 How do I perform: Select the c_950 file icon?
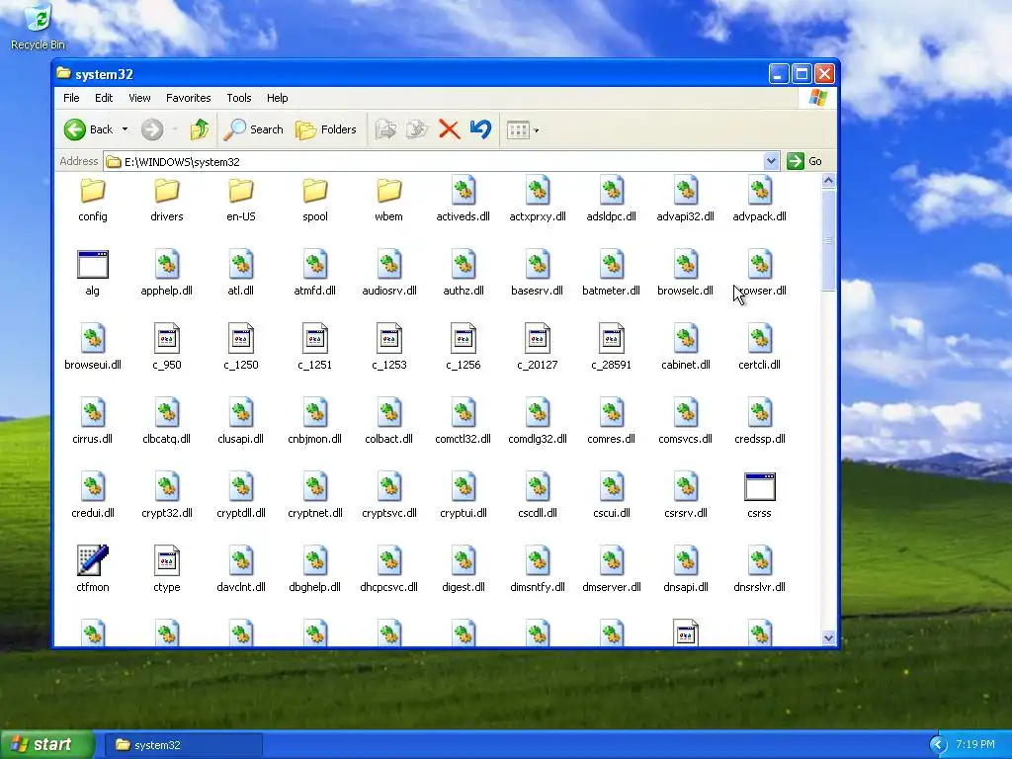pos(166,339)
